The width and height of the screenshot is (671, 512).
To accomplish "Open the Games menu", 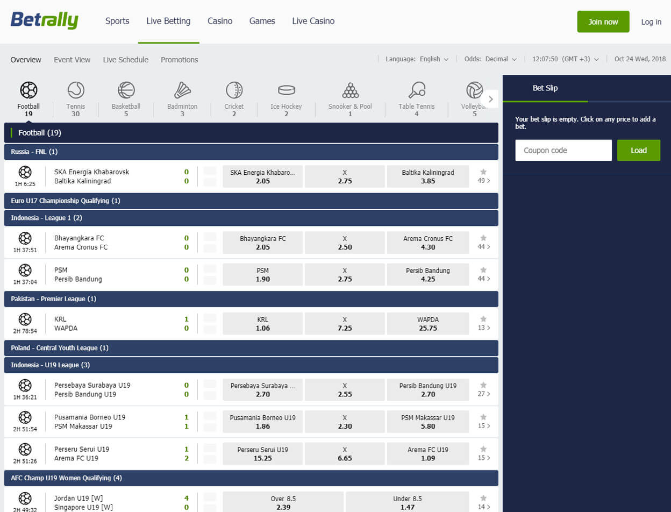I will tap(262, 22).
